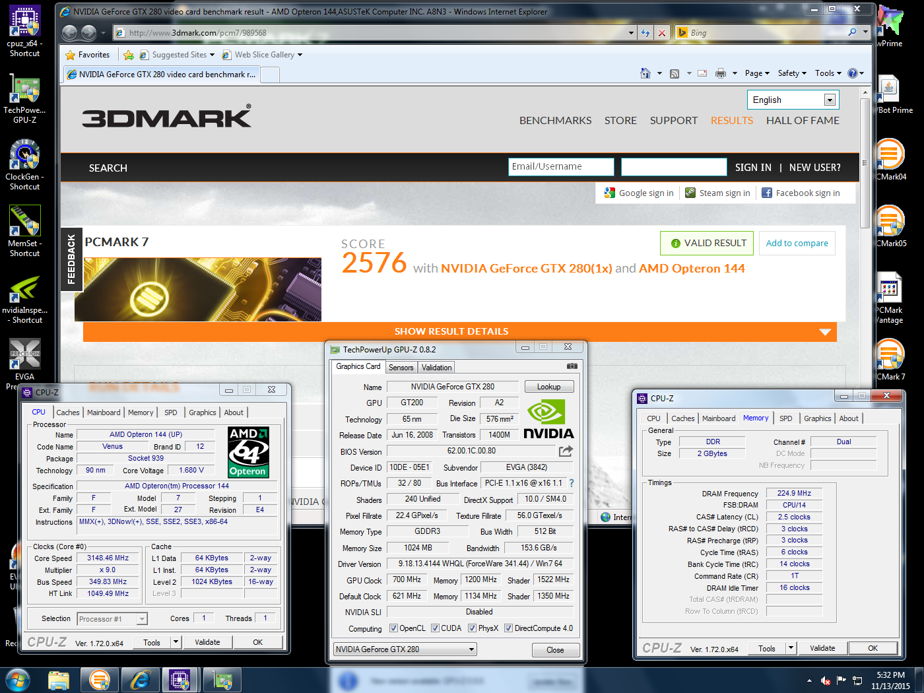Switch to the Validation tab in GPU-Z
This screenshot has height=693, width=924.
point(437,368)
